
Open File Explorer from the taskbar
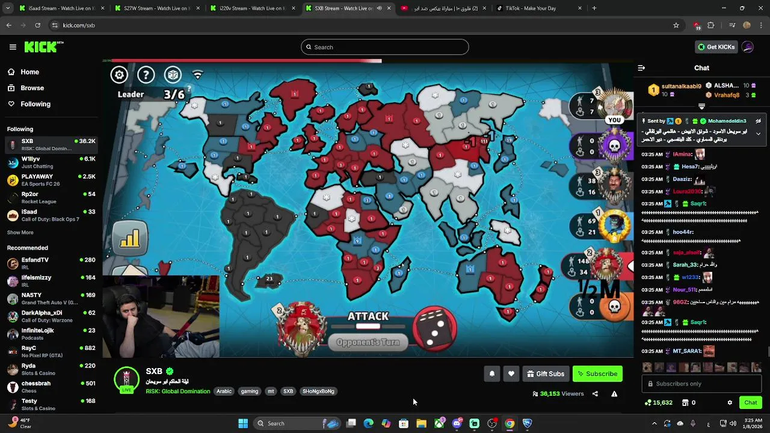point(421,423)
